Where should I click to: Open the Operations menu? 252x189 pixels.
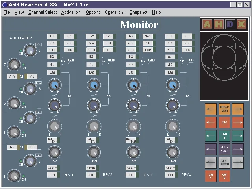click(x=115, y=12)
